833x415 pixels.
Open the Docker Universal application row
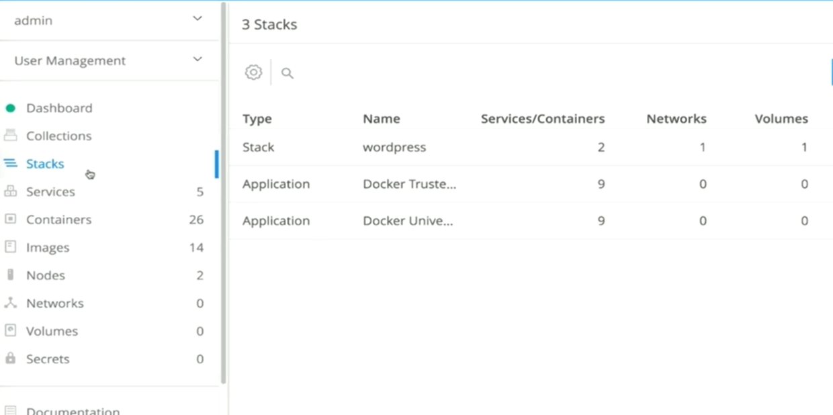[408, 221]
